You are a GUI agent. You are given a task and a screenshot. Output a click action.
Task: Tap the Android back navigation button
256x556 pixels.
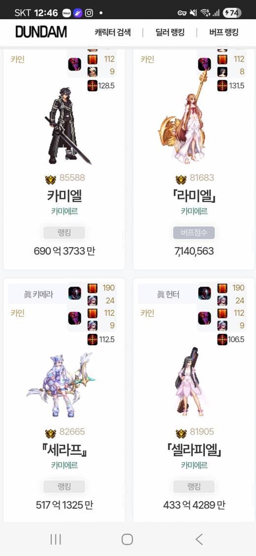pyautogui.click(x=199, y=539)
